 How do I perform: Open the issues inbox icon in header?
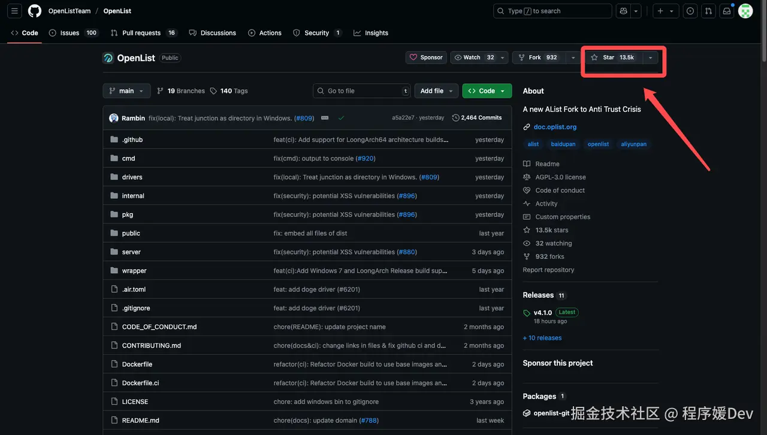coord(690,11)
